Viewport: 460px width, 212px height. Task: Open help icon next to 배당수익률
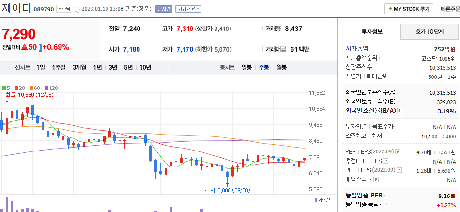[x=376, y=179]
